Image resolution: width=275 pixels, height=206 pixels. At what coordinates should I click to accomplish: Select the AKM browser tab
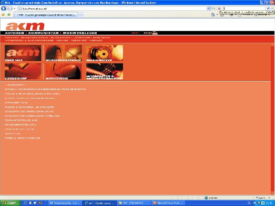[x=45, y=15]
